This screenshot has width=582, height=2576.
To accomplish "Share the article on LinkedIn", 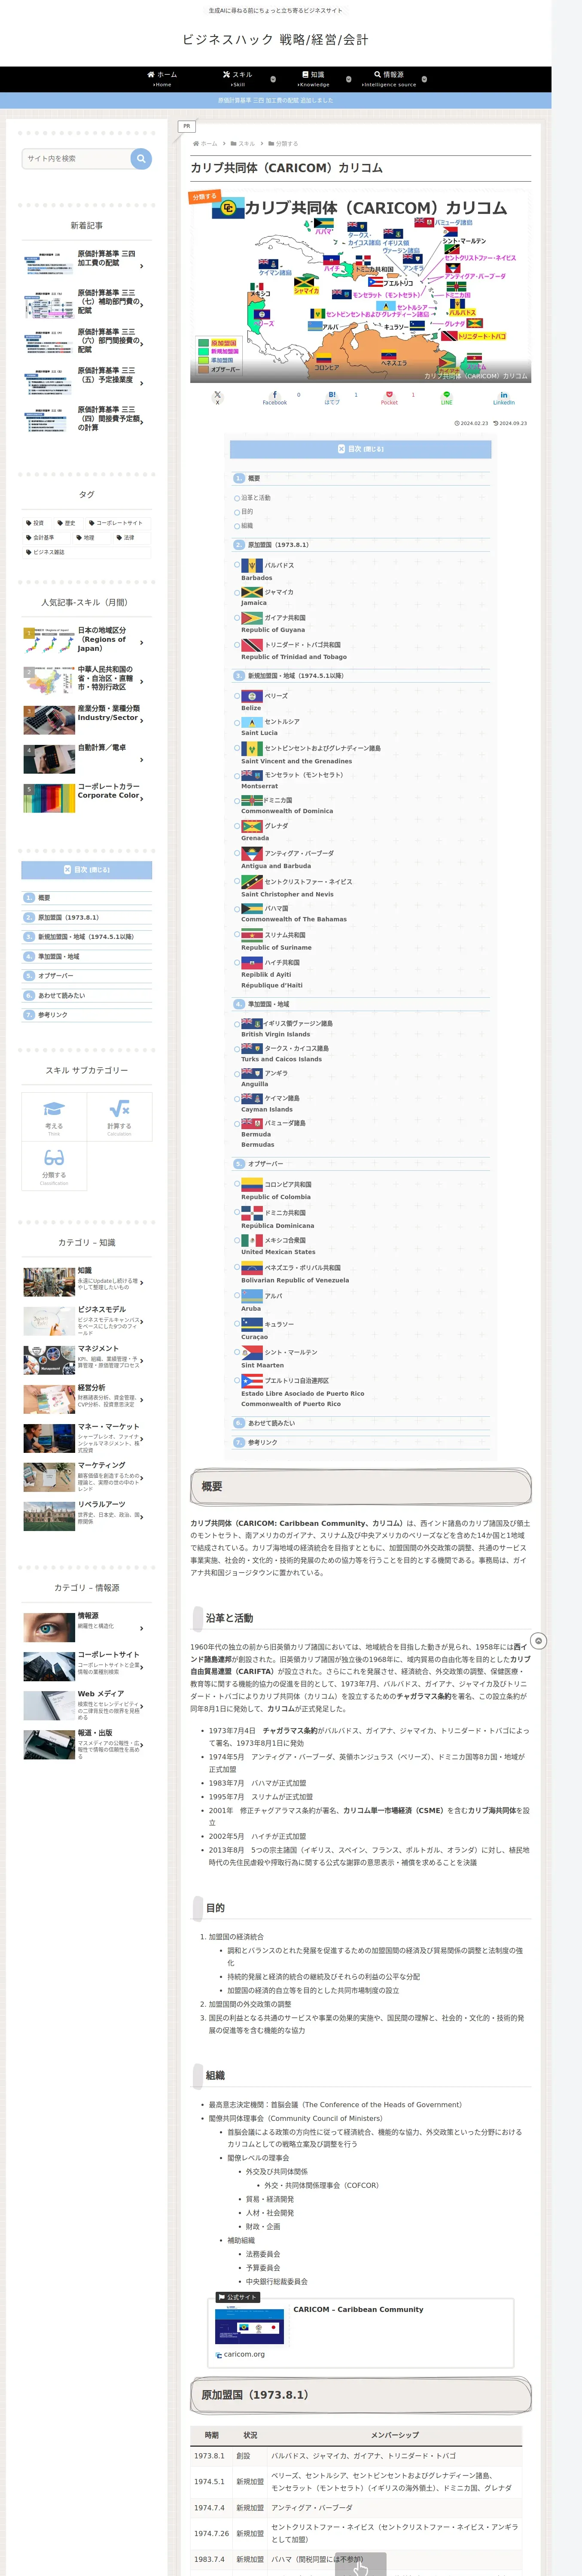I will point(504,397).
